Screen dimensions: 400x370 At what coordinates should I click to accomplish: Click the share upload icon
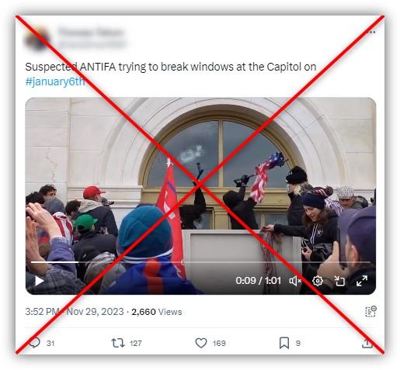(x=367, y=343)
